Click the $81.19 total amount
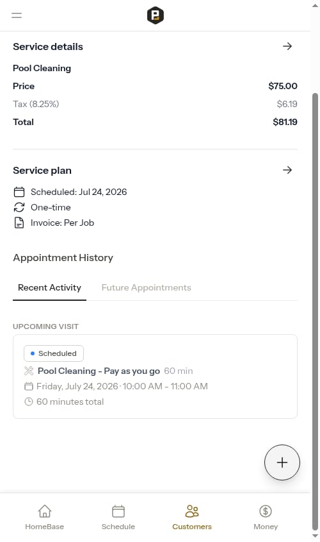The image size is (320, 542). [285, 122]
